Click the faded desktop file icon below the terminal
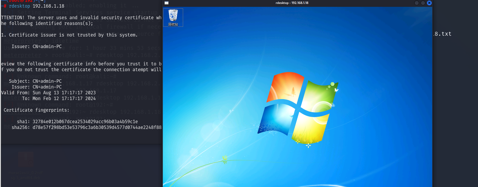This screenshot has height=187, width=478. 26,159
